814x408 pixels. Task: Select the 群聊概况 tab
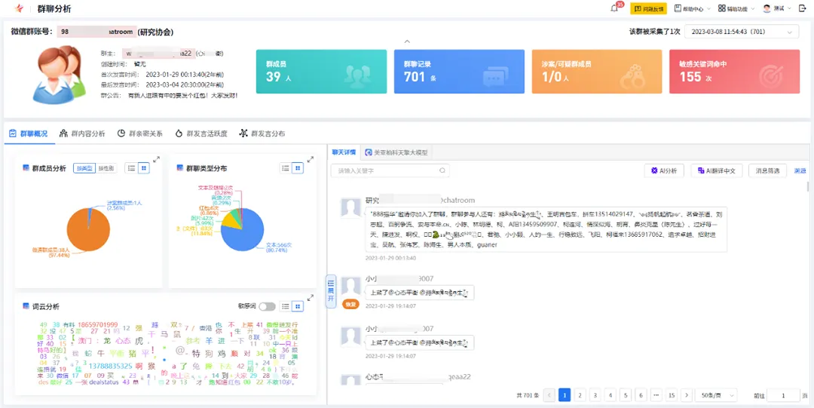28,133
